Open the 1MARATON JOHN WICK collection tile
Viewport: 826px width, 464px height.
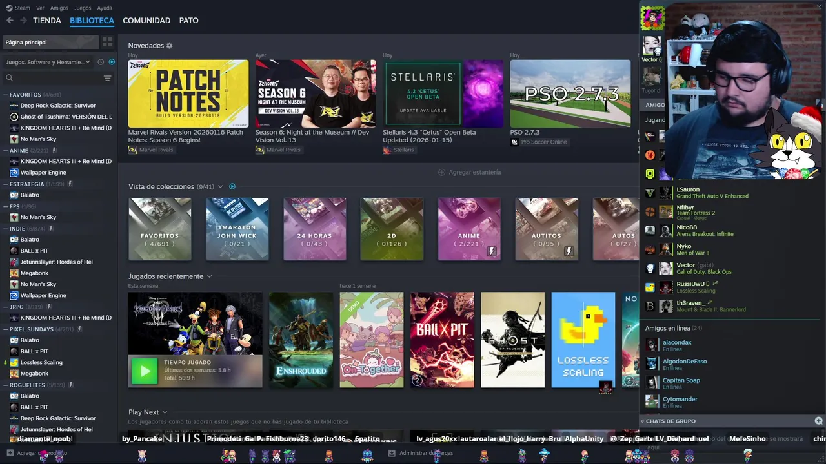coord(237,229)
